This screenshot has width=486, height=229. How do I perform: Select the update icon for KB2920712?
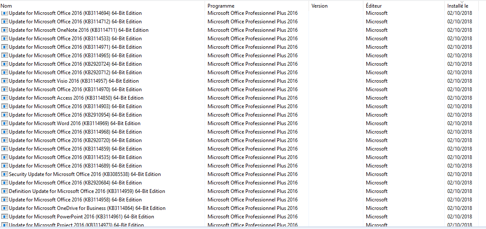point(5,72)
